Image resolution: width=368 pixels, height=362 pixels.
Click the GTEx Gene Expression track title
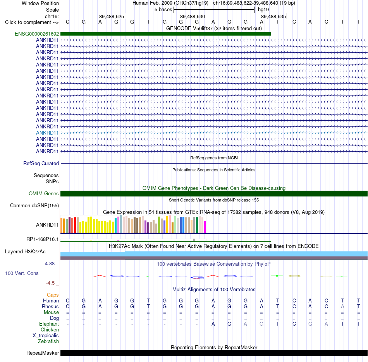214,212
